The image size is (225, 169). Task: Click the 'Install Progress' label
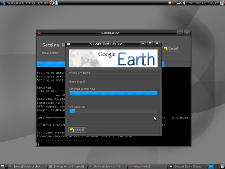(x=79, y=73)
